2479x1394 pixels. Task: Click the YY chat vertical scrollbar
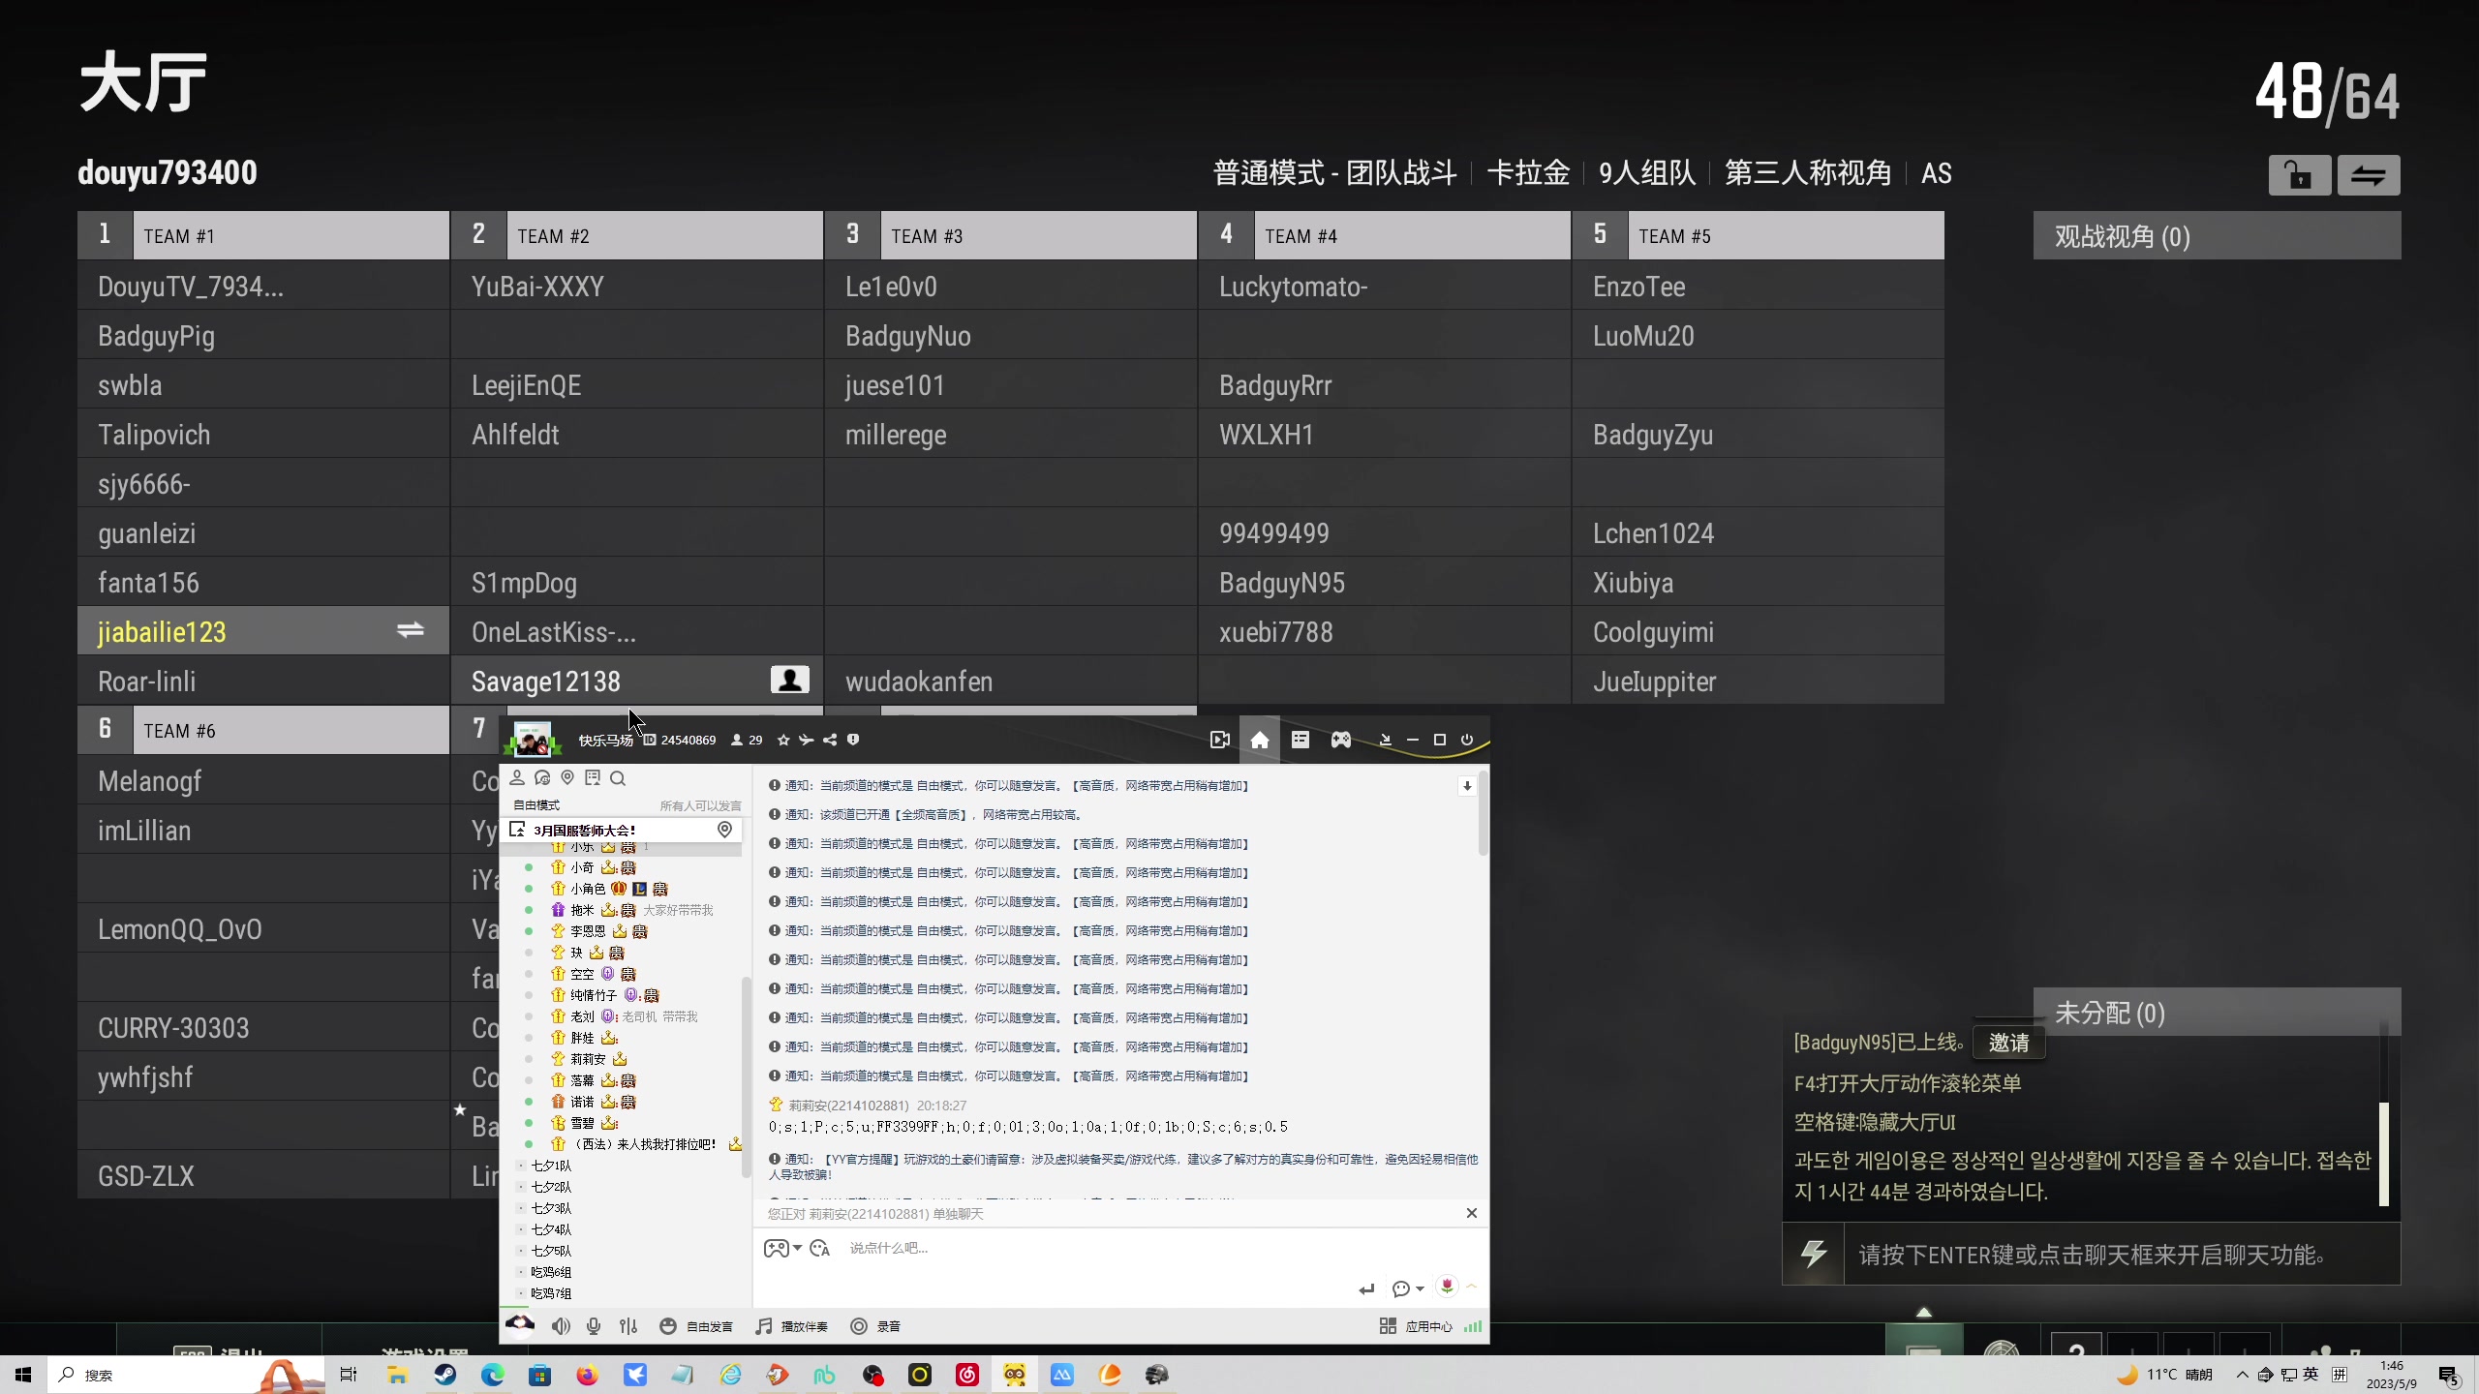pyautogui.click(x=1484, y=813)
